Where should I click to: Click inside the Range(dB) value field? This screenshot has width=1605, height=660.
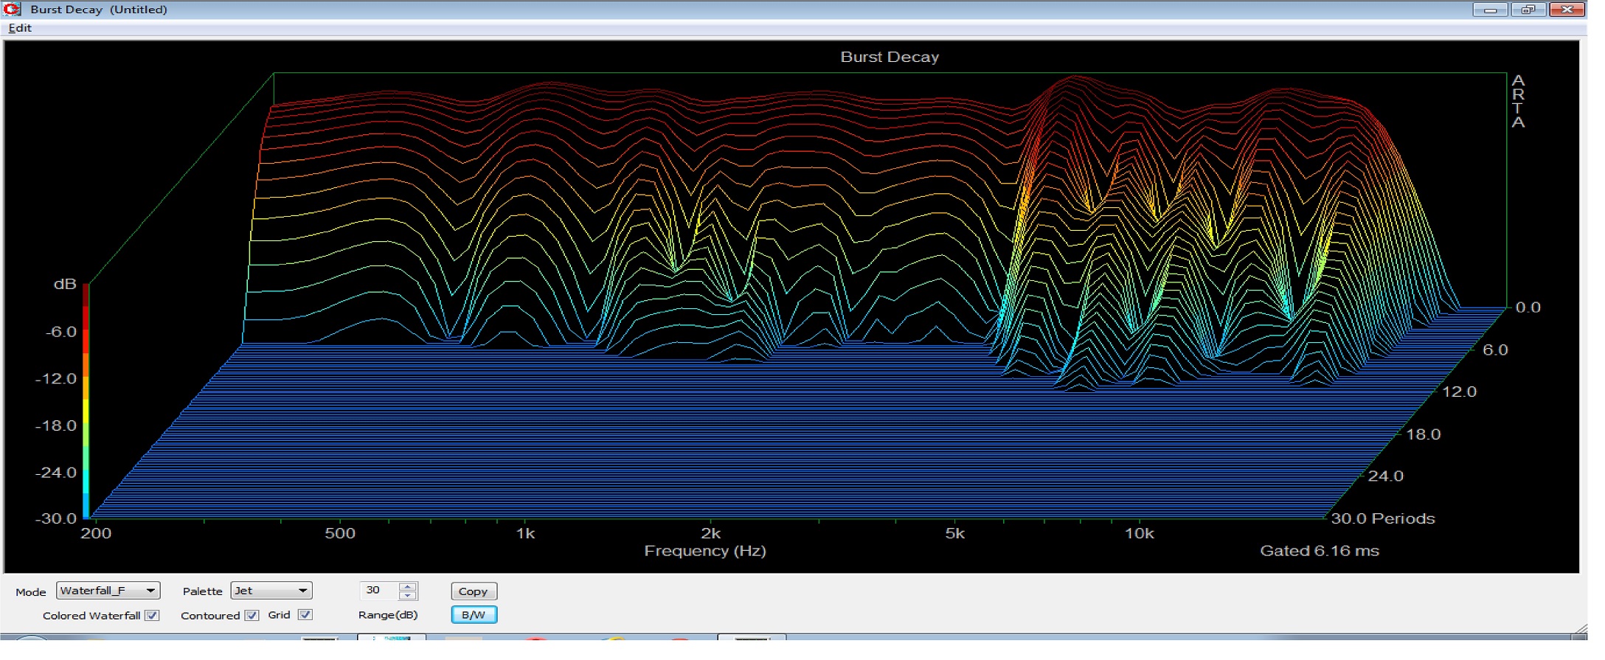point(378,591)
